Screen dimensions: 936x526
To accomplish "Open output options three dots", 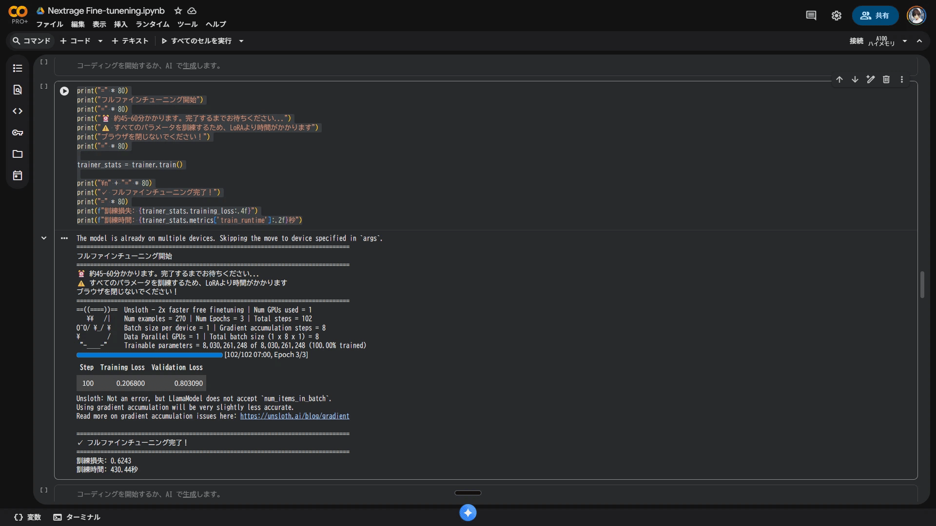I will [x=64, y=238].
